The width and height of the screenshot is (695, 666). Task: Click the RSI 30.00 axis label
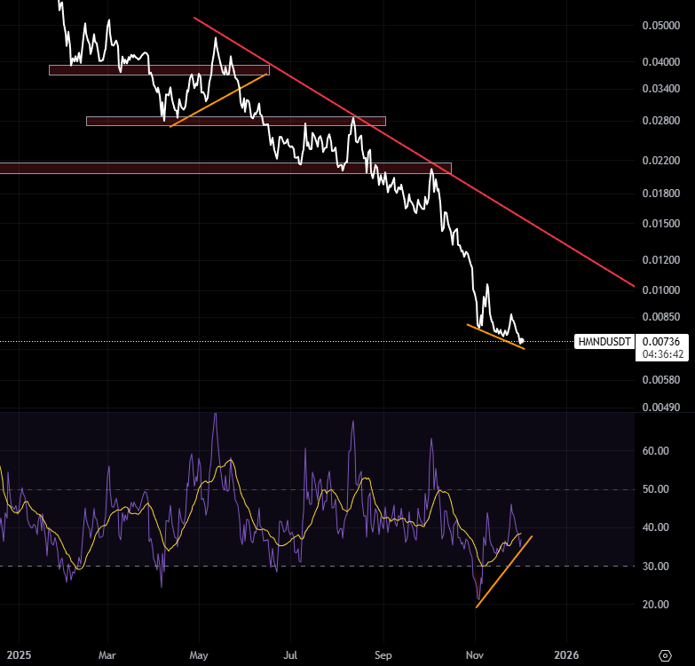click(656, 566)
